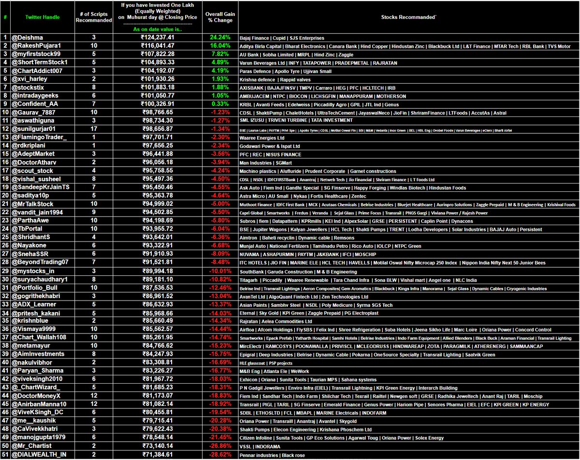
Task: Select the 24.24% gain cell
Action: click(x=220, y=38)
